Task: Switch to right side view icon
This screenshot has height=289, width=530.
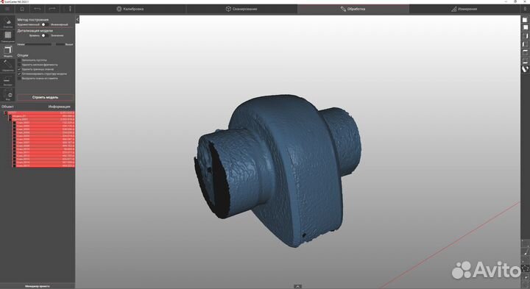Action: 525,36
